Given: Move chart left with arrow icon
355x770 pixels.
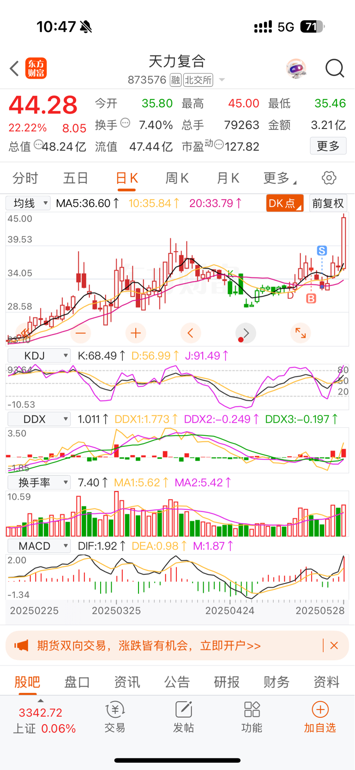Looking at the screenshot, I should pos(190,333).
